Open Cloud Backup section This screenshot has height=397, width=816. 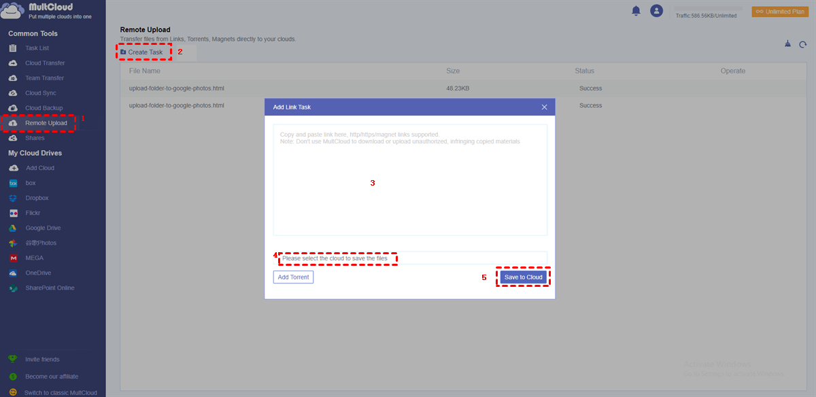tap(44, 108)
